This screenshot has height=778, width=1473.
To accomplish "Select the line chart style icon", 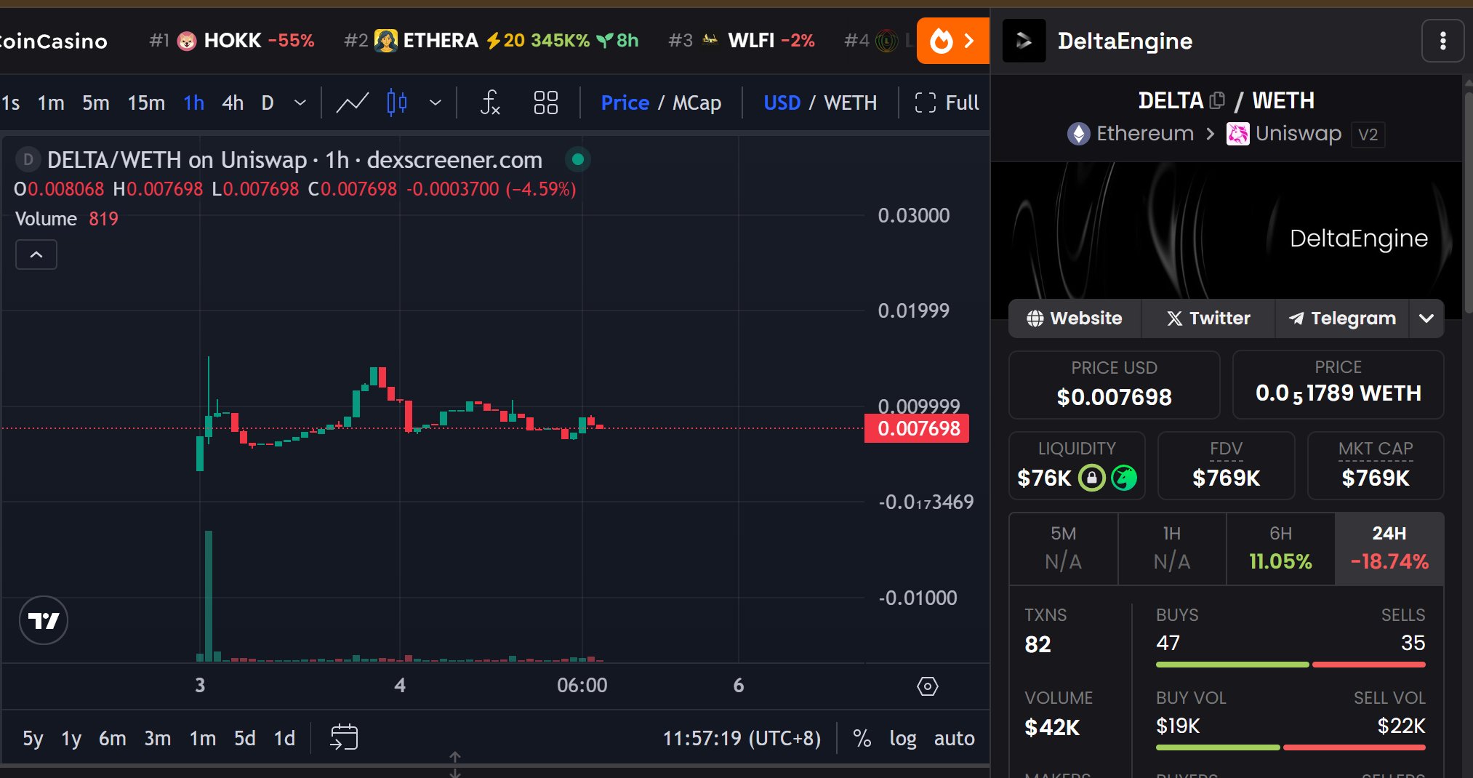I will click(x=352, y=103).
